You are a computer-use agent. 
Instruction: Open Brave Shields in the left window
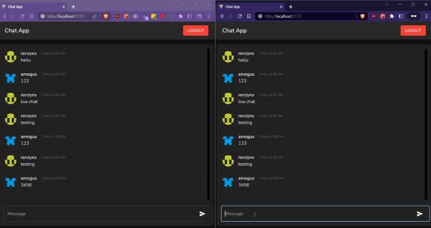106,16
